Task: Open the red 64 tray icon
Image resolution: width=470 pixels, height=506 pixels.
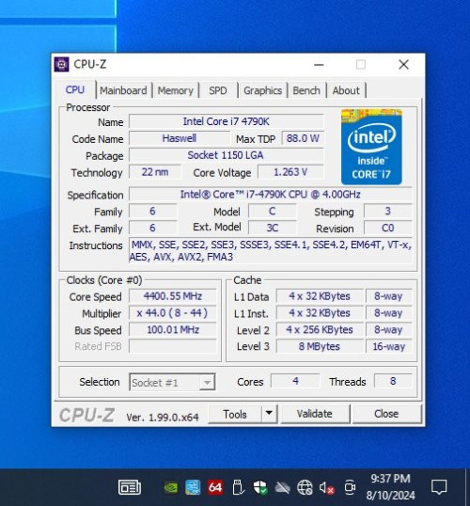Action: pos(215,487)
